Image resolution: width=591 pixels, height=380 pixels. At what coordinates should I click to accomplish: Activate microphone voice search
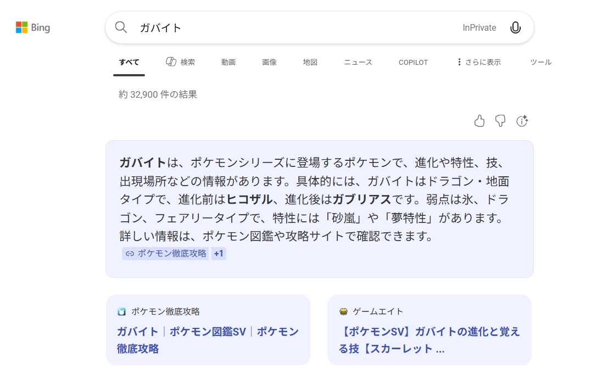515,27
